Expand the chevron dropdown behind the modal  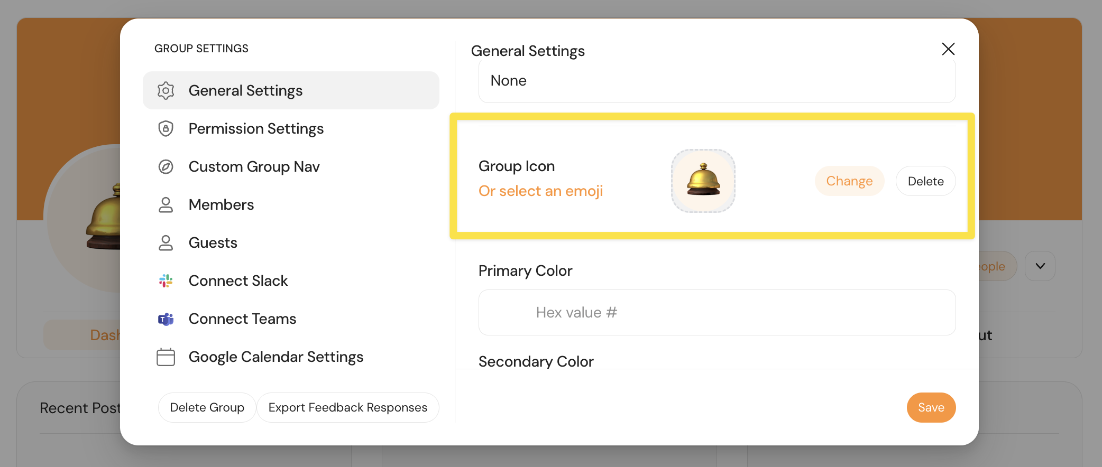pyautogui.click(x=1040, y=266)
